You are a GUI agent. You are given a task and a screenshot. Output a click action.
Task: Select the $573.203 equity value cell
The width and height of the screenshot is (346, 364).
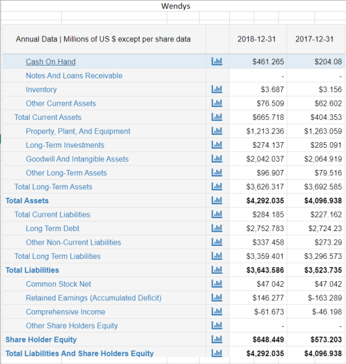pos(316,339)
